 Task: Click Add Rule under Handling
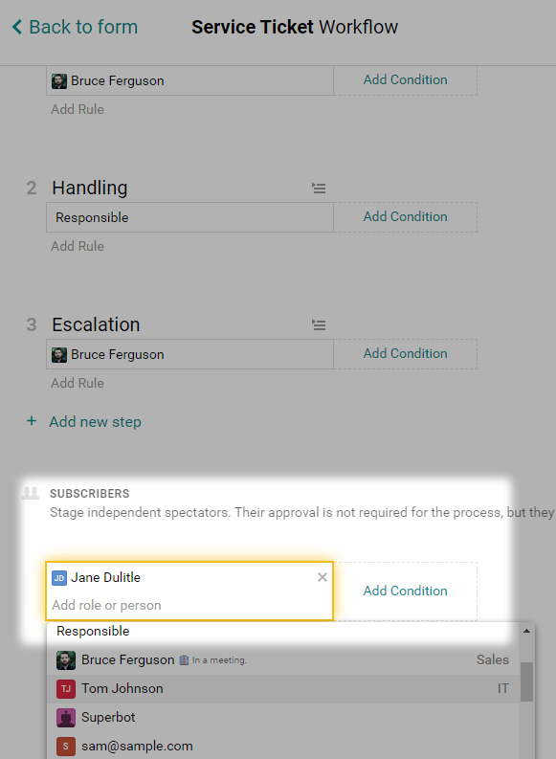[78, 246]
